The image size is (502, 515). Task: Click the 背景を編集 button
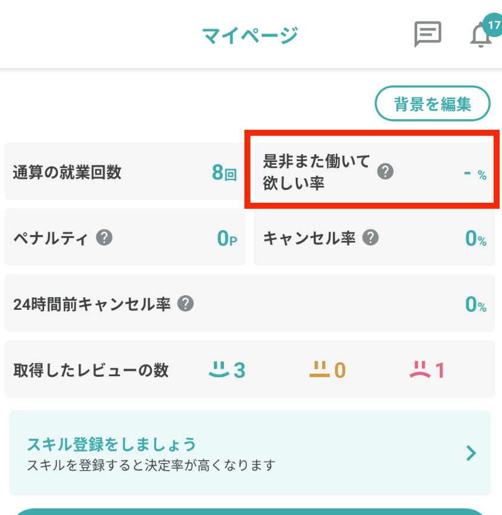click(x=432, y=105)
